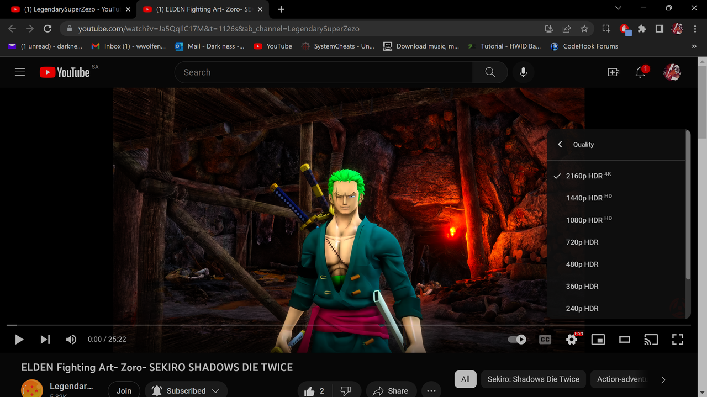
Task: Select Sekiro: Shadows Die Twice chip
Action: [534, 379]
